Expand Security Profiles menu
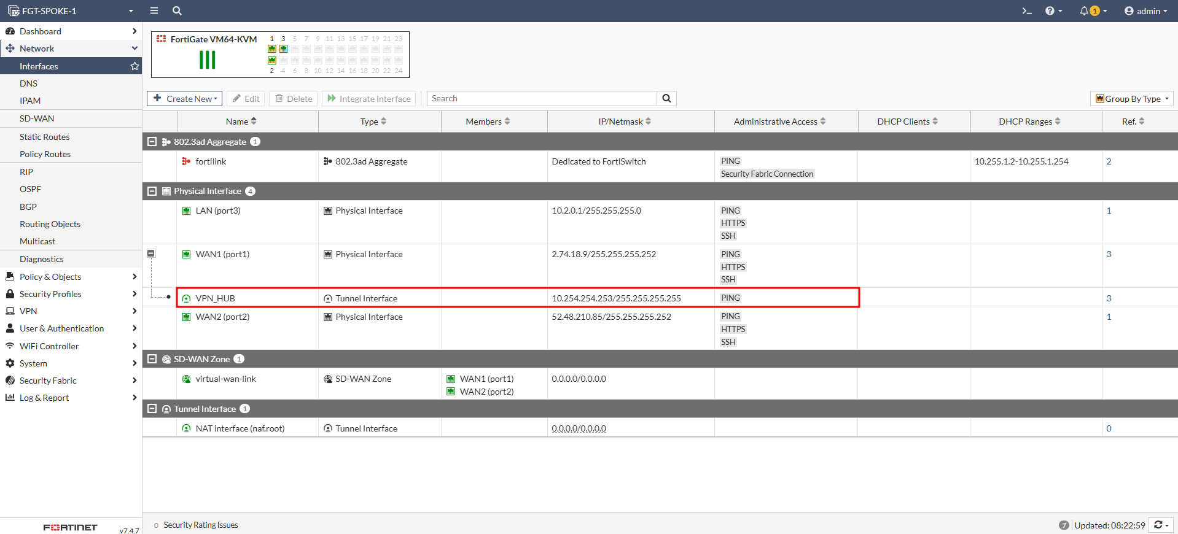1178x534 pixels. [71, 294]
